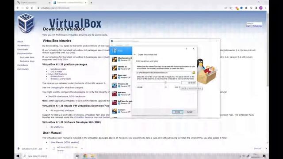Click the disk file location text field

point(164,72)
